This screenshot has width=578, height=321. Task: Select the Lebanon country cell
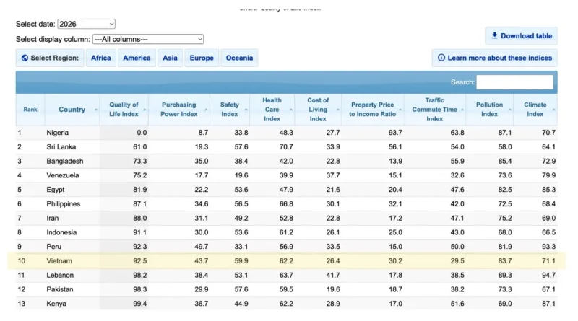pos(60,275)
